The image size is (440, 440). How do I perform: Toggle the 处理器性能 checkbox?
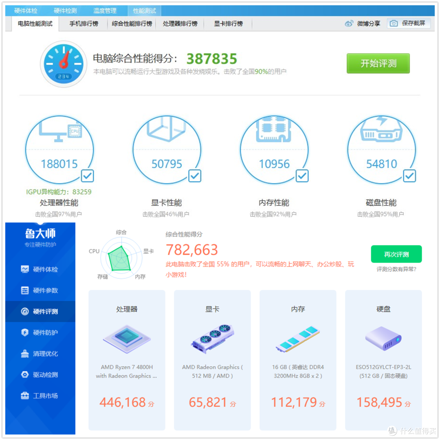[x=87, y=176]
